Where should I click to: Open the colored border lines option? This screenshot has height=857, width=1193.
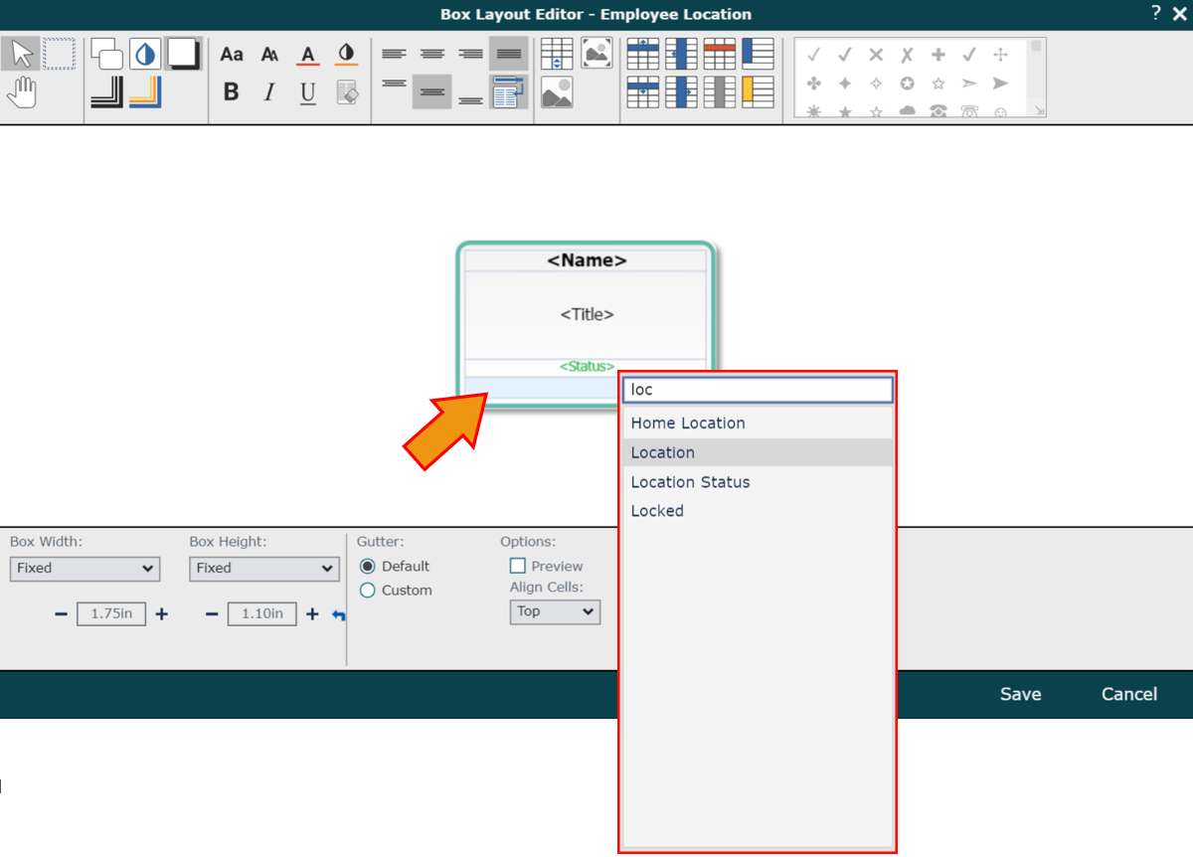pyautogui.click(x=145, y=92)
